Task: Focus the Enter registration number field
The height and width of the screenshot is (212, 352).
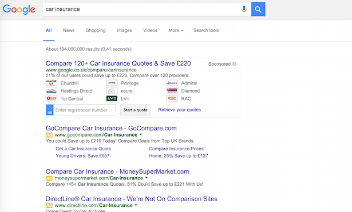Action: (81, 110)
